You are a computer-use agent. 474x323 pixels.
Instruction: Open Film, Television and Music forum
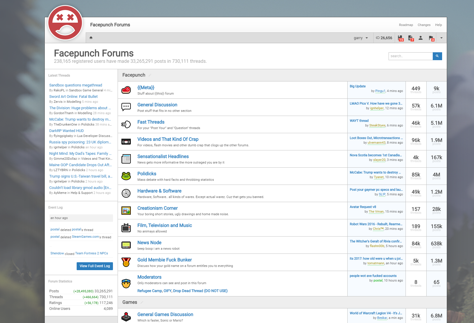[165, 225]
